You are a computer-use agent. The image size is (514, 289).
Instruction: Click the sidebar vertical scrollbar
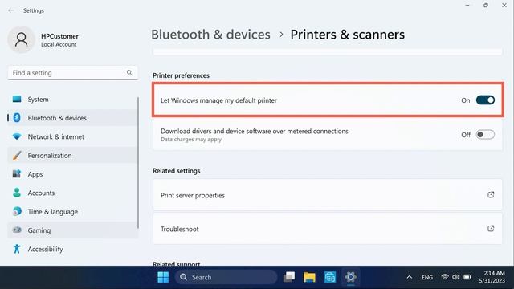coord(138,163)
